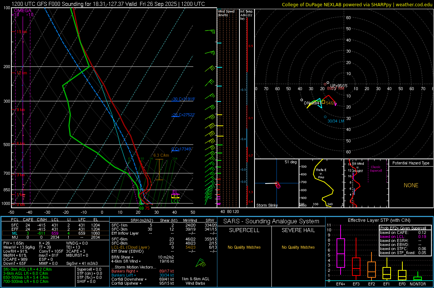Screen dimensions: 434x288
Task: Click the ConvT = 105F value
Action: [x=51, y=251]
